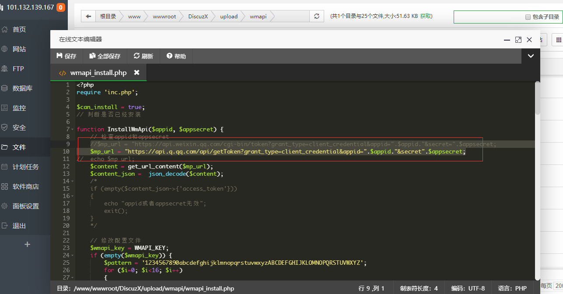The width and height of the screenshot is (563, 294).
Task: Click the 获取 size link
Action: pos(426,16)
